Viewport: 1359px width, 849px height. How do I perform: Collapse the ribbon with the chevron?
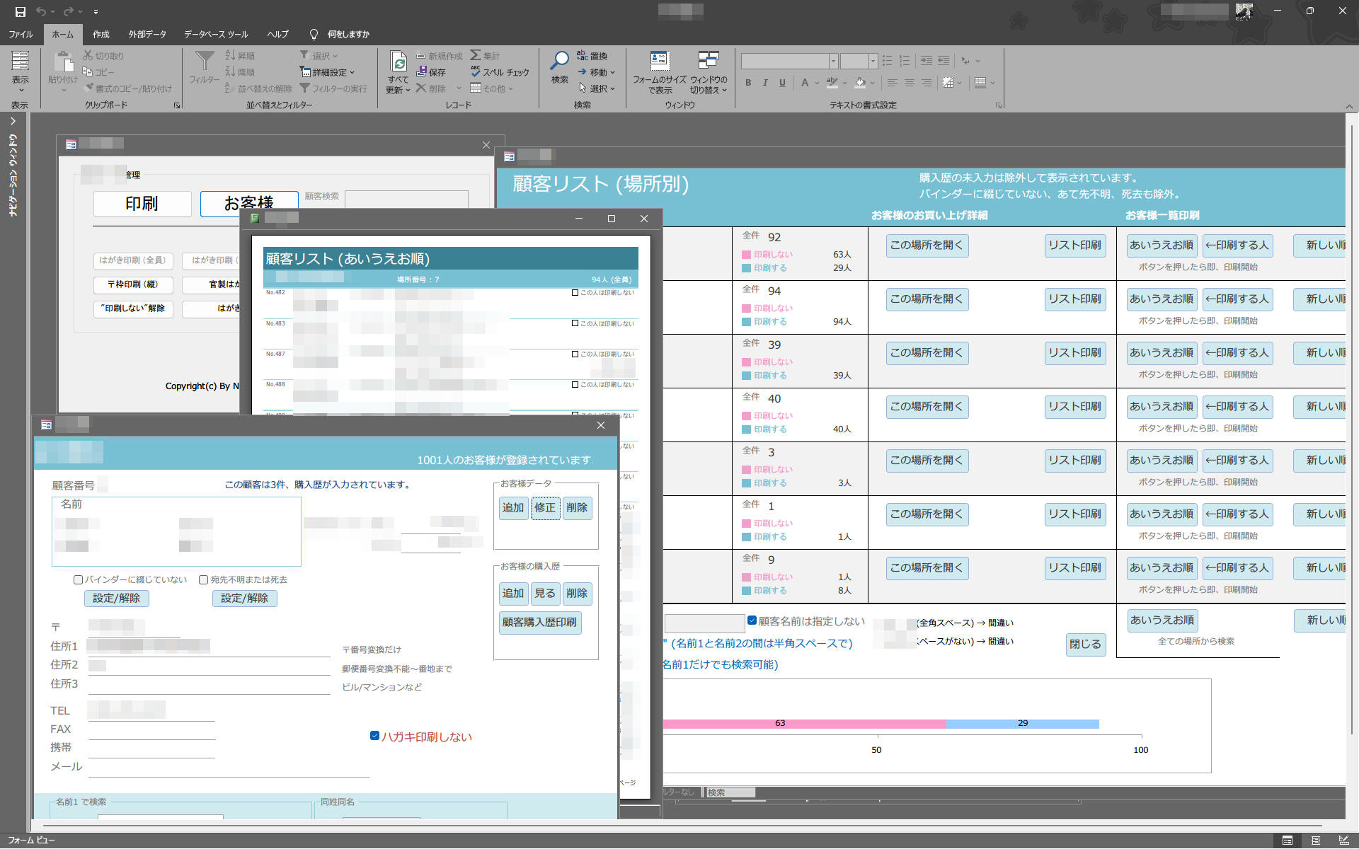[1349, 106]
